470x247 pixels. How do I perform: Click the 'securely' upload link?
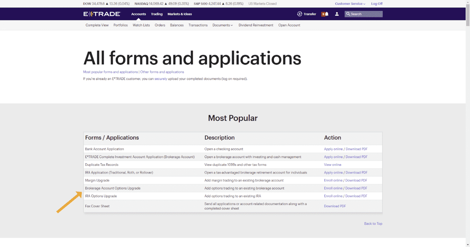click(161, 79)
